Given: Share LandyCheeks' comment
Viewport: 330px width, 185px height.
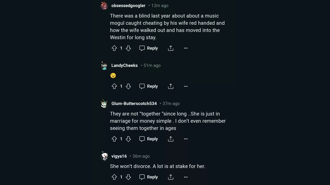Looking at the screenshot, I should [171, 86].
